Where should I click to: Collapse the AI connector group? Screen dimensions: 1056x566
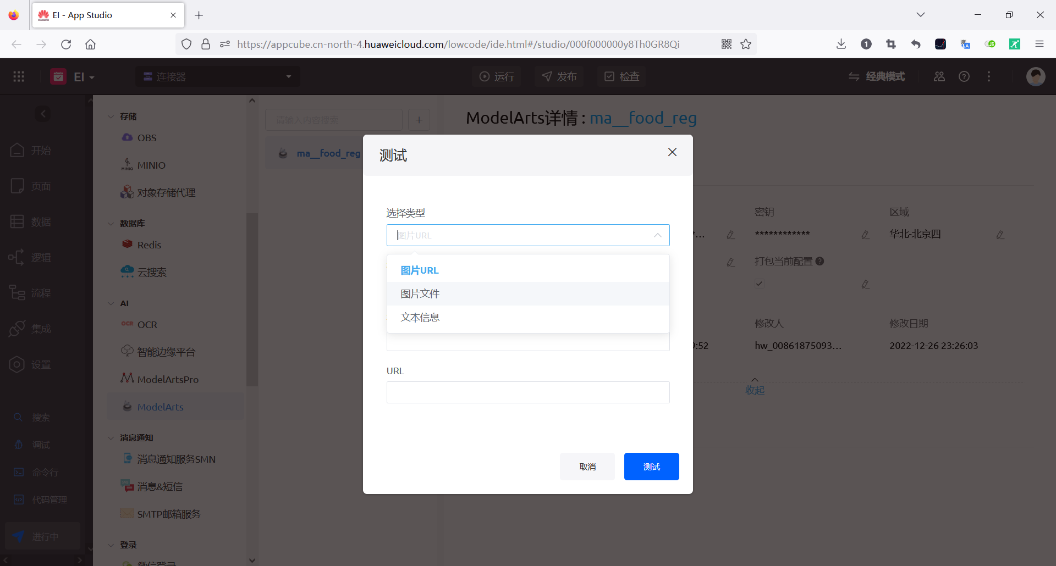[111, 303]
